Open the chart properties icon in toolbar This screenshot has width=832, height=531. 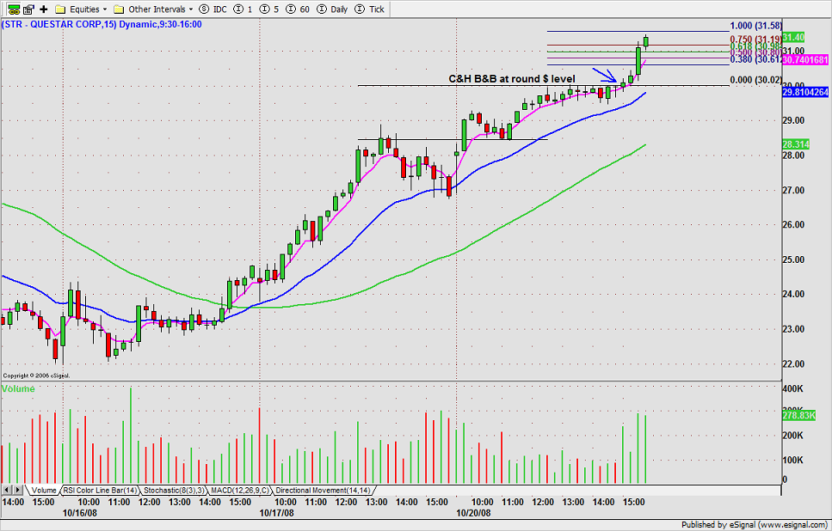click(28, 9)
